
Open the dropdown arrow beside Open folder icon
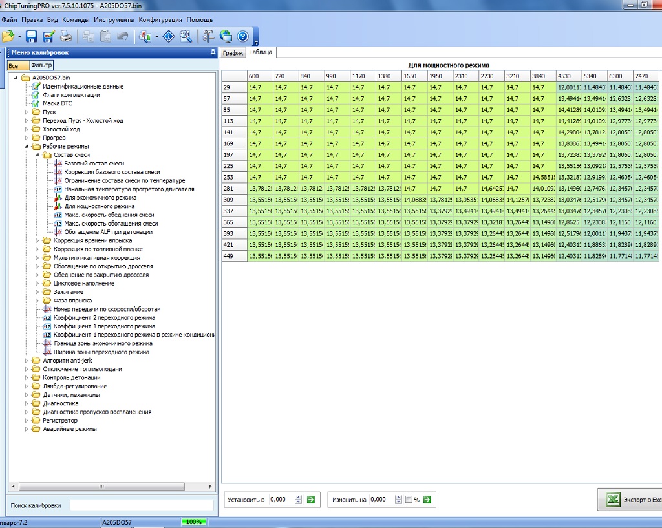tap(19, 37)
